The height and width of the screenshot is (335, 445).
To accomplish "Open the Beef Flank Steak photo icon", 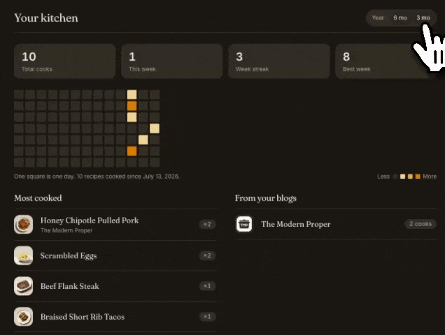I will click(x=23, y=286).
